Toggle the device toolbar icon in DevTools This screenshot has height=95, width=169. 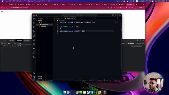(x=5, y=40)
